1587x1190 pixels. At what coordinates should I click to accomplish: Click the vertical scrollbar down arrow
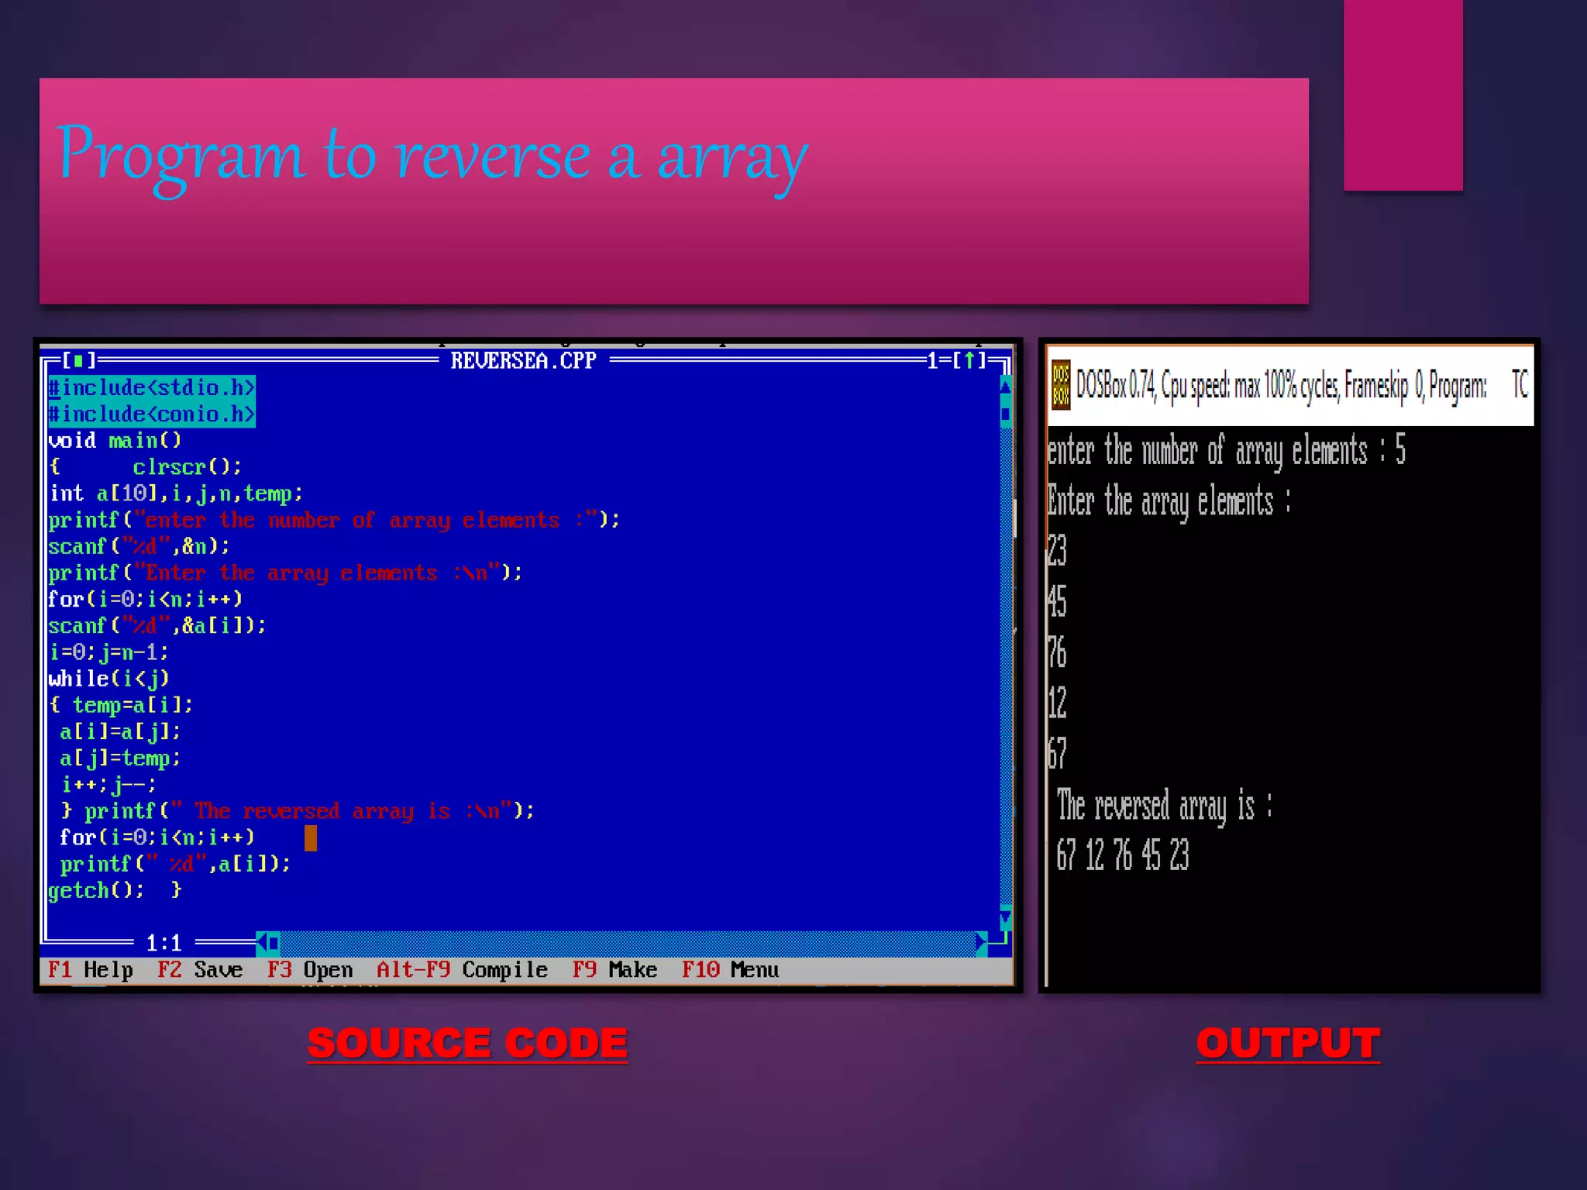pos(1005,920)
